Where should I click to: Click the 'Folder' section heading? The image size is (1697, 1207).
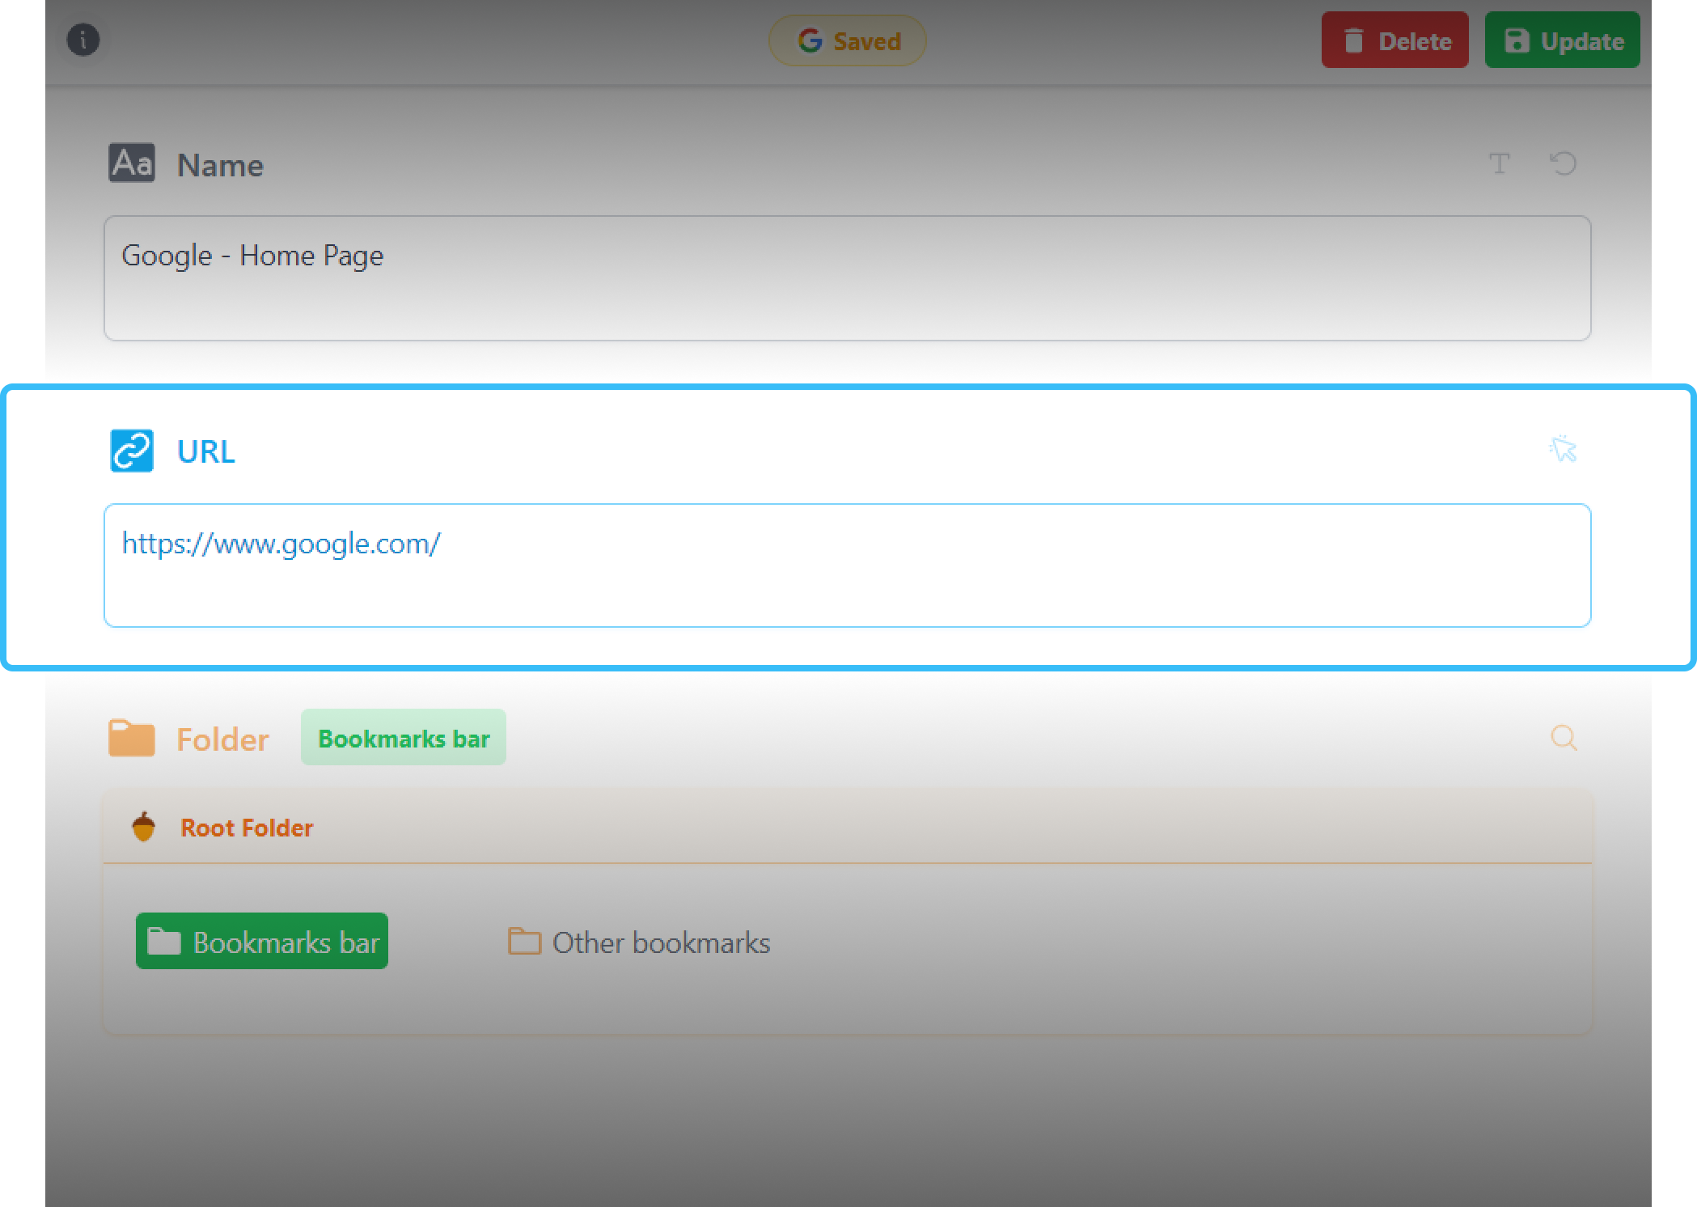222,739
